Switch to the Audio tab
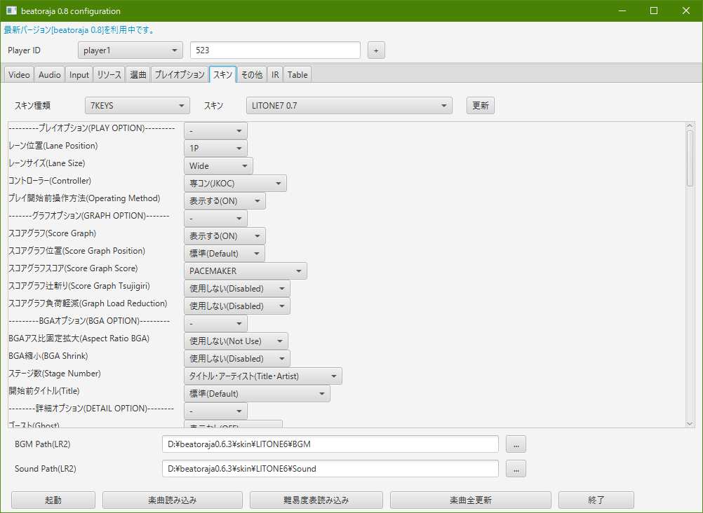703x513 pixels. click(49, 75)
